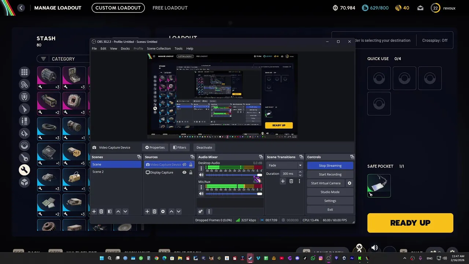
Task: Mute Desktop Audio speaker icon
Action: 201,175
